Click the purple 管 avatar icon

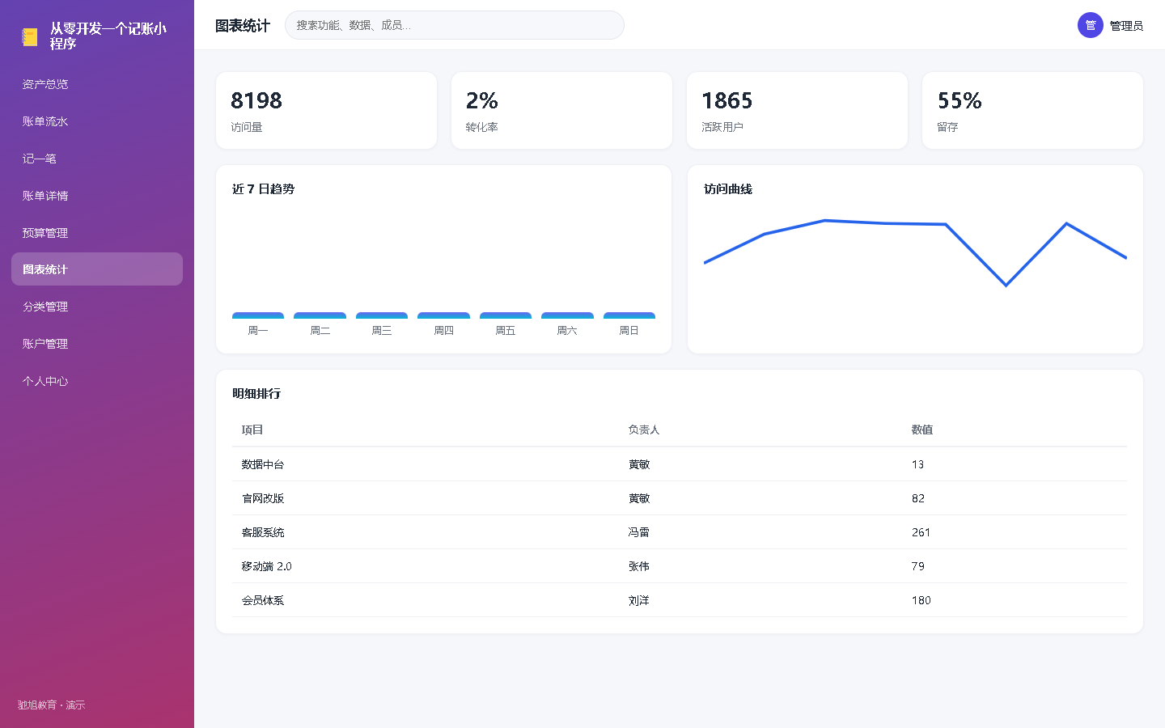tap(1091, 25)
